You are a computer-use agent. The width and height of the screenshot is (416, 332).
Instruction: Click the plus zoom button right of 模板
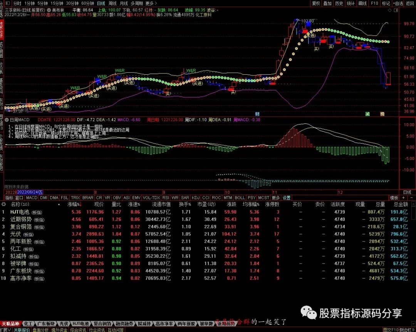tap(404, 198)
